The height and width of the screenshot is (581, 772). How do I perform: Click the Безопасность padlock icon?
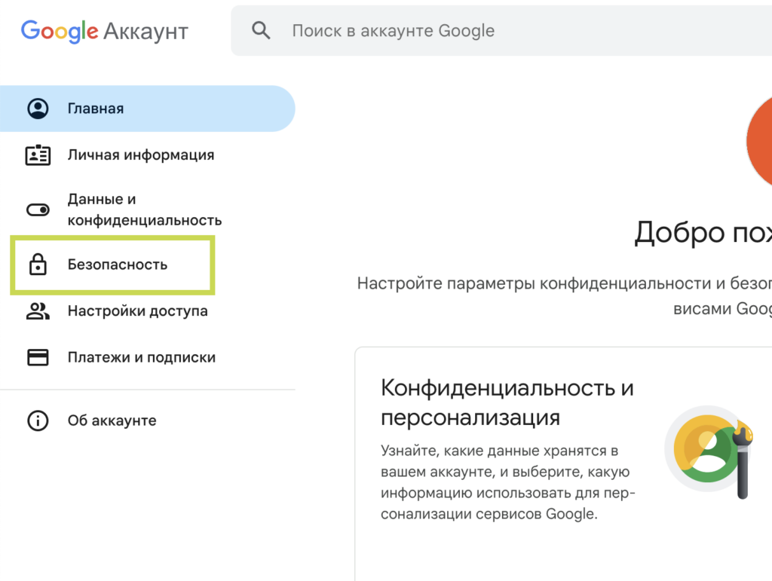(x=38, y=265)
